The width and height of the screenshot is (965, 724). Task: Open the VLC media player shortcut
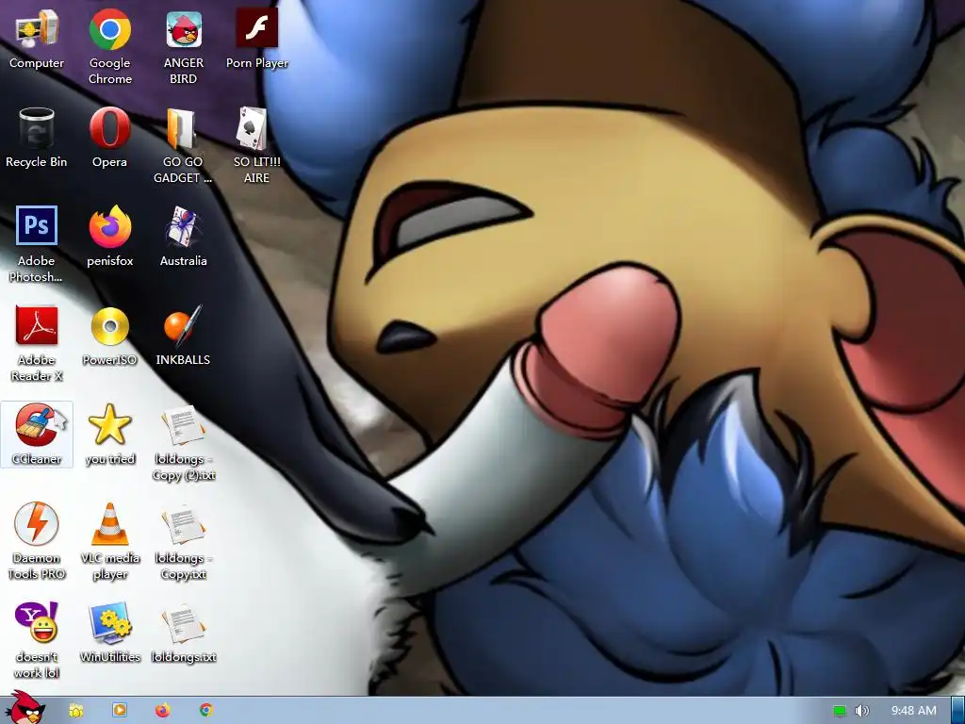pyautogui.click(x=110, y=542)
